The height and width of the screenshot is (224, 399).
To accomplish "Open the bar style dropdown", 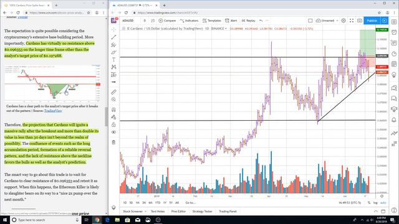I will 153,21.
